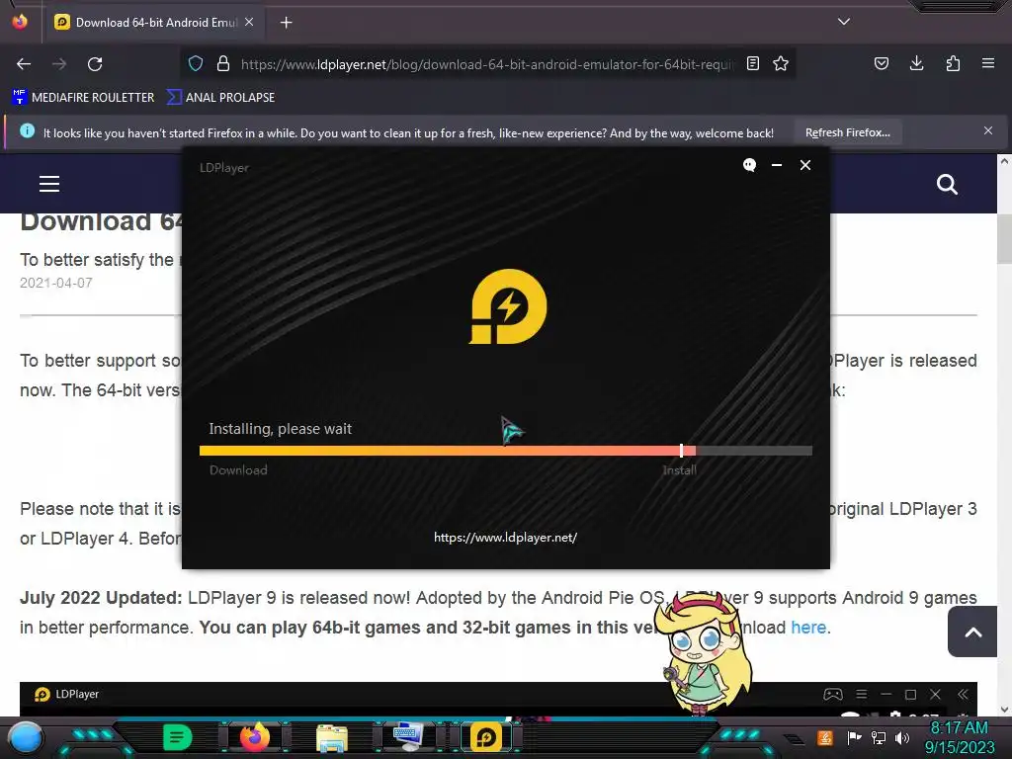Image resolution: width=1012 pixels, height=759 pixels.
Task: Open the second item on the bookmarks toolbar
Action: pos(220,98)
